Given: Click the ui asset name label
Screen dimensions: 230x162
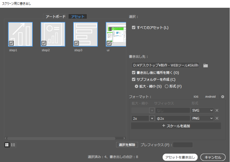Looking at the screenshot, I should (108, 50).
